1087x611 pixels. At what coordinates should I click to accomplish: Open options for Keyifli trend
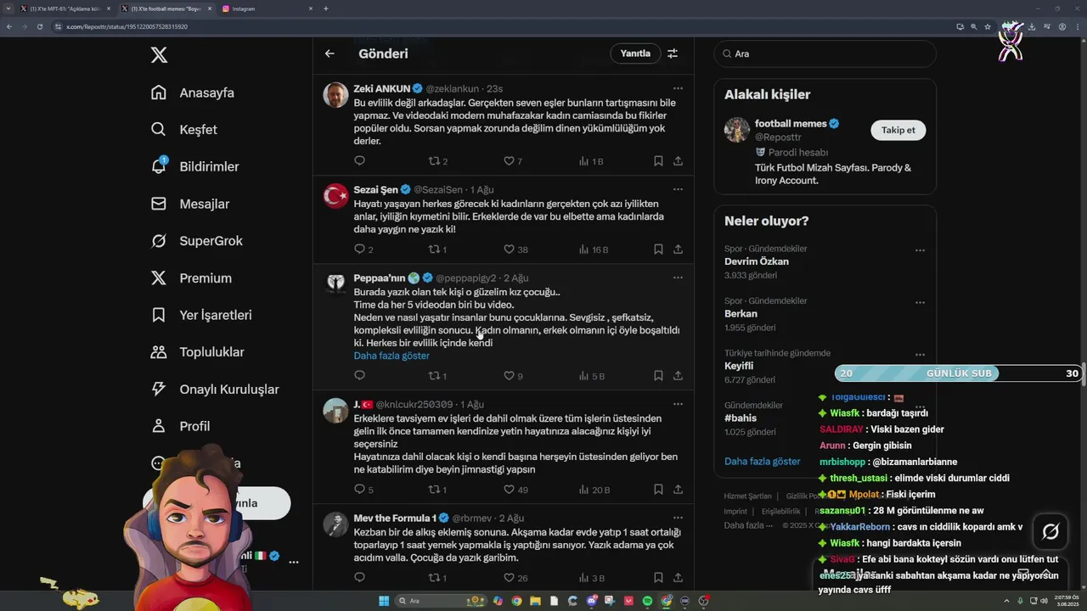point(920,355)
